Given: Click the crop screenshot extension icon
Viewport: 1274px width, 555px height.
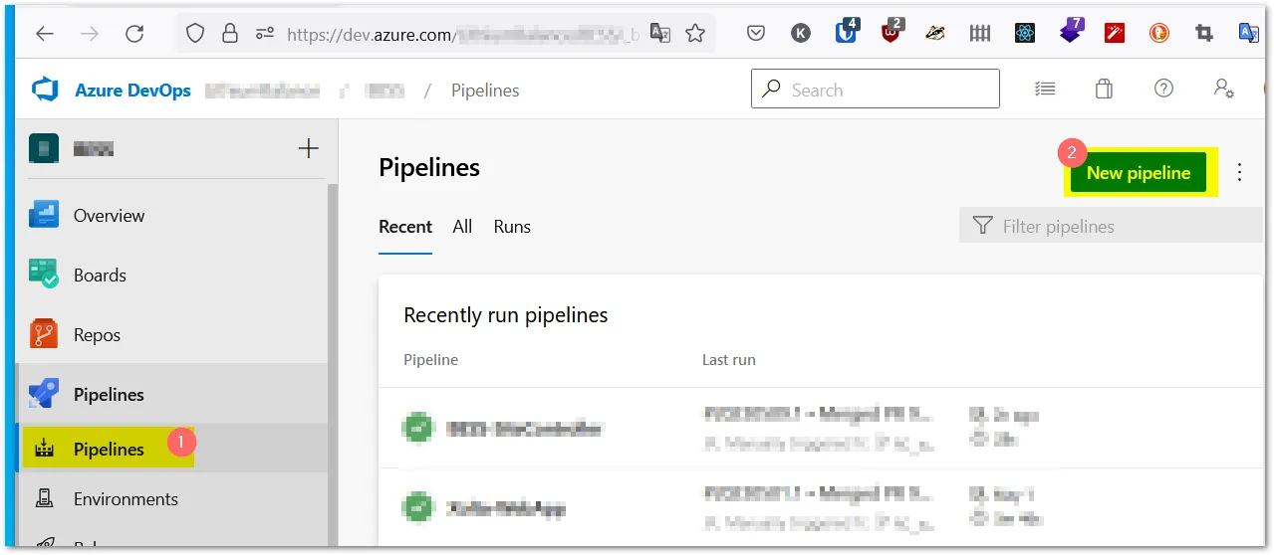Looking at the screenshot, I should 1204,33.
